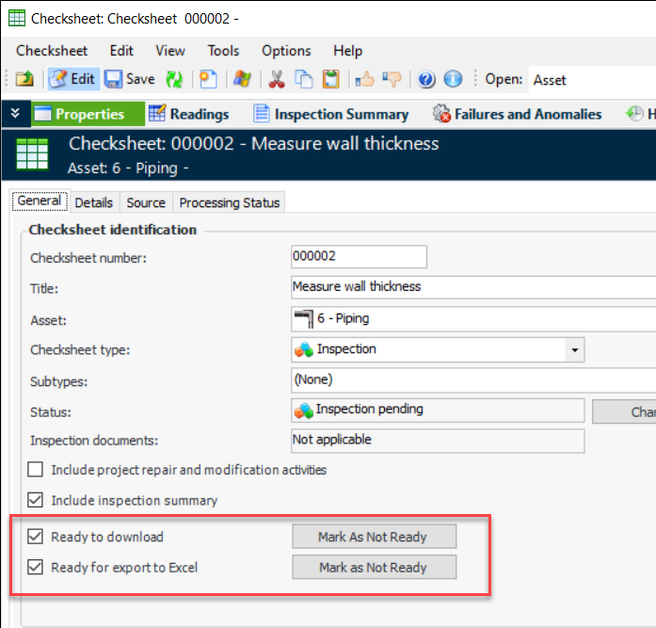
Task: Uncheck Include inspection summary checkbox
Action: tap(36, 501)
